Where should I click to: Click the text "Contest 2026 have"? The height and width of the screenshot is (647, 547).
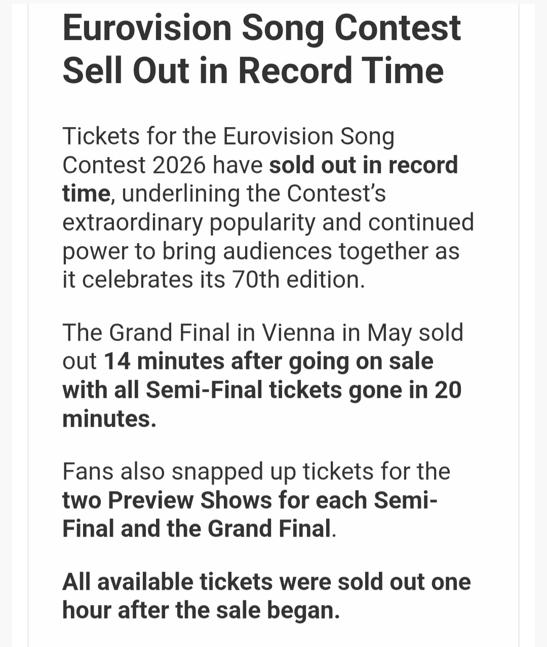coord(163,165)
